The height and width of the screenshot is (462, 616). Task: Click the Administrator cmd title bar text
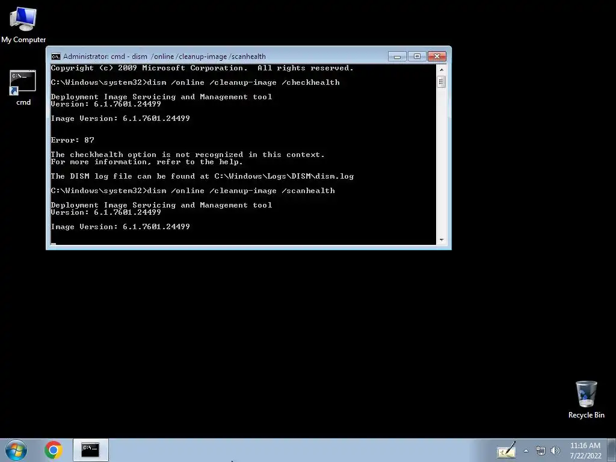[164, 57]
